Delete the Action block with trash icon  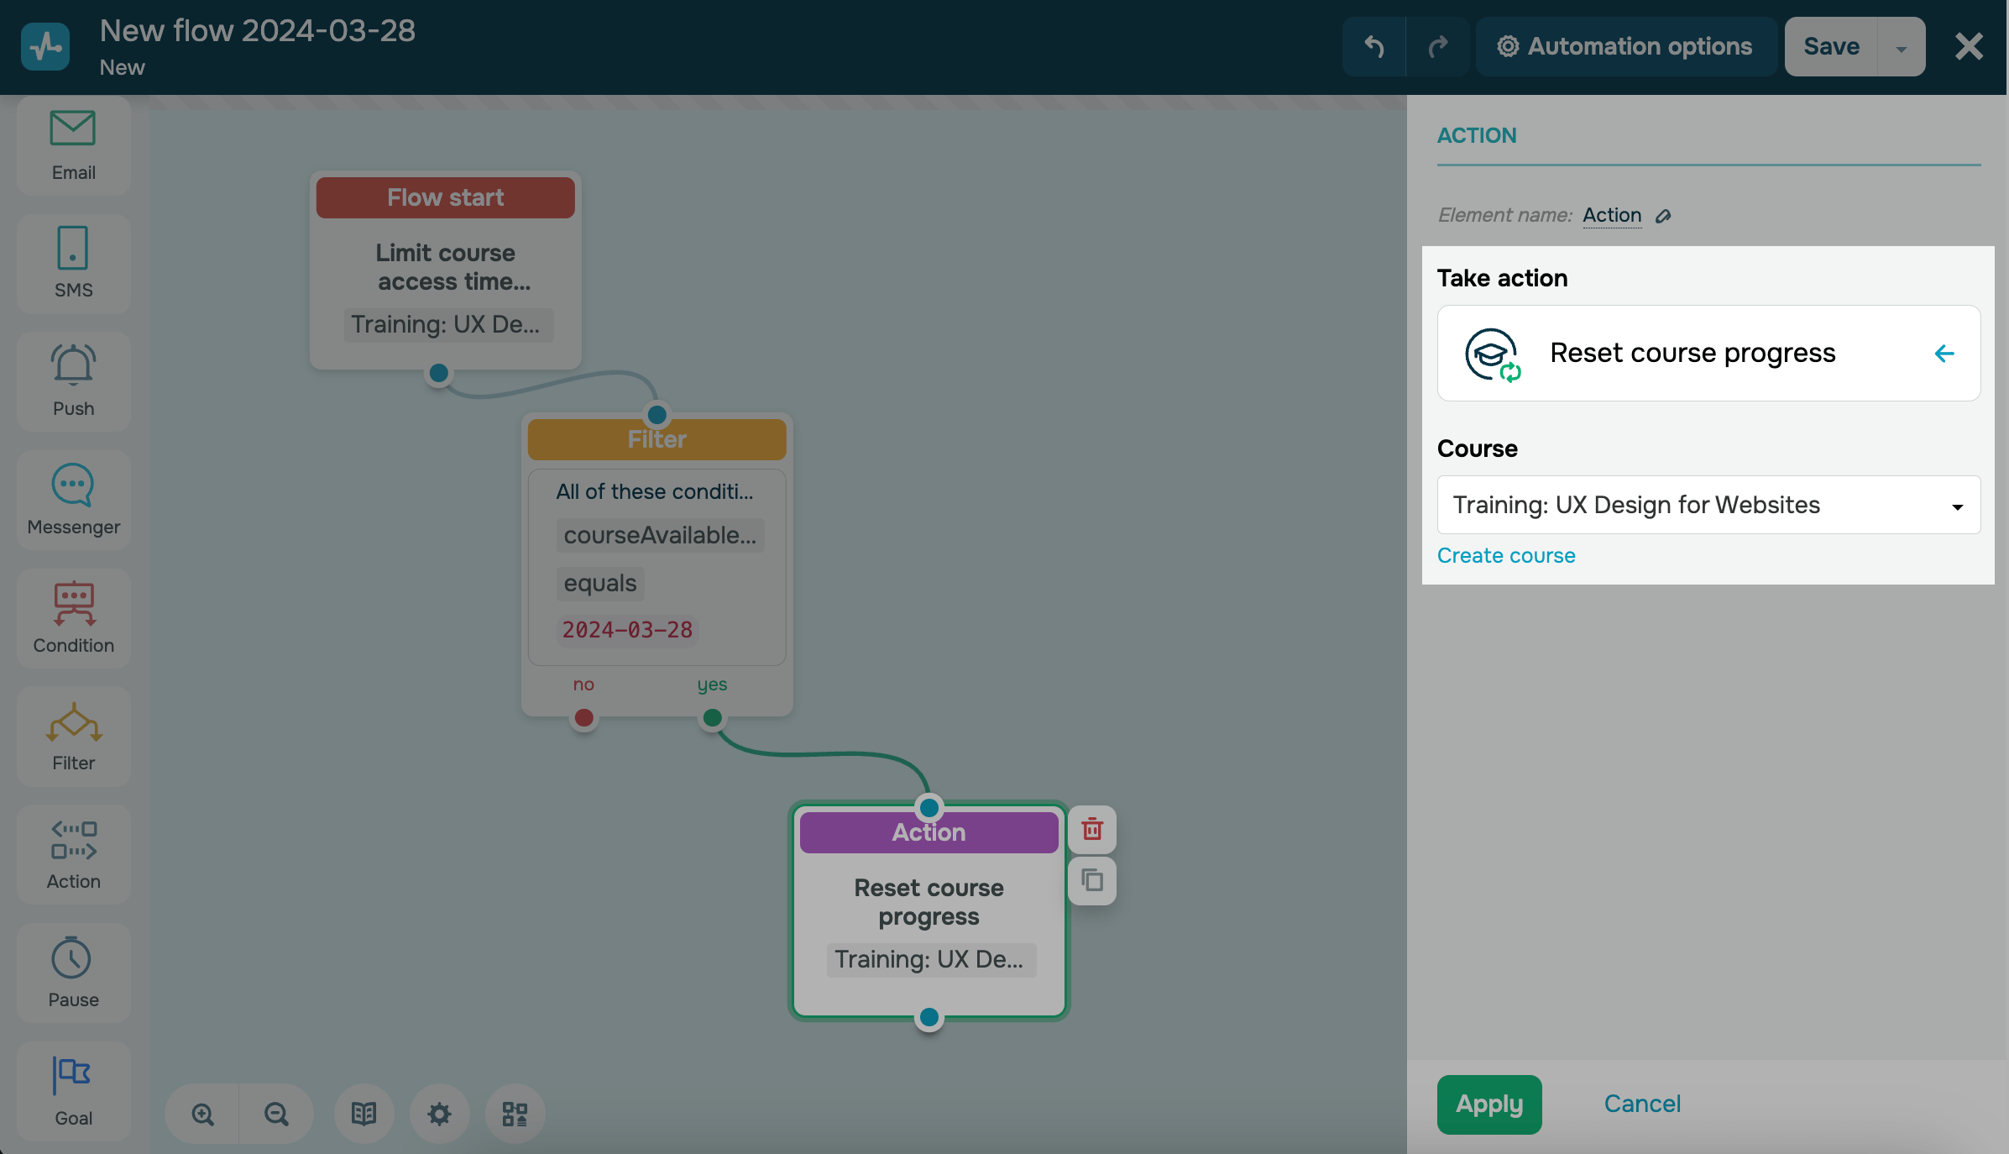point(1092,829)
